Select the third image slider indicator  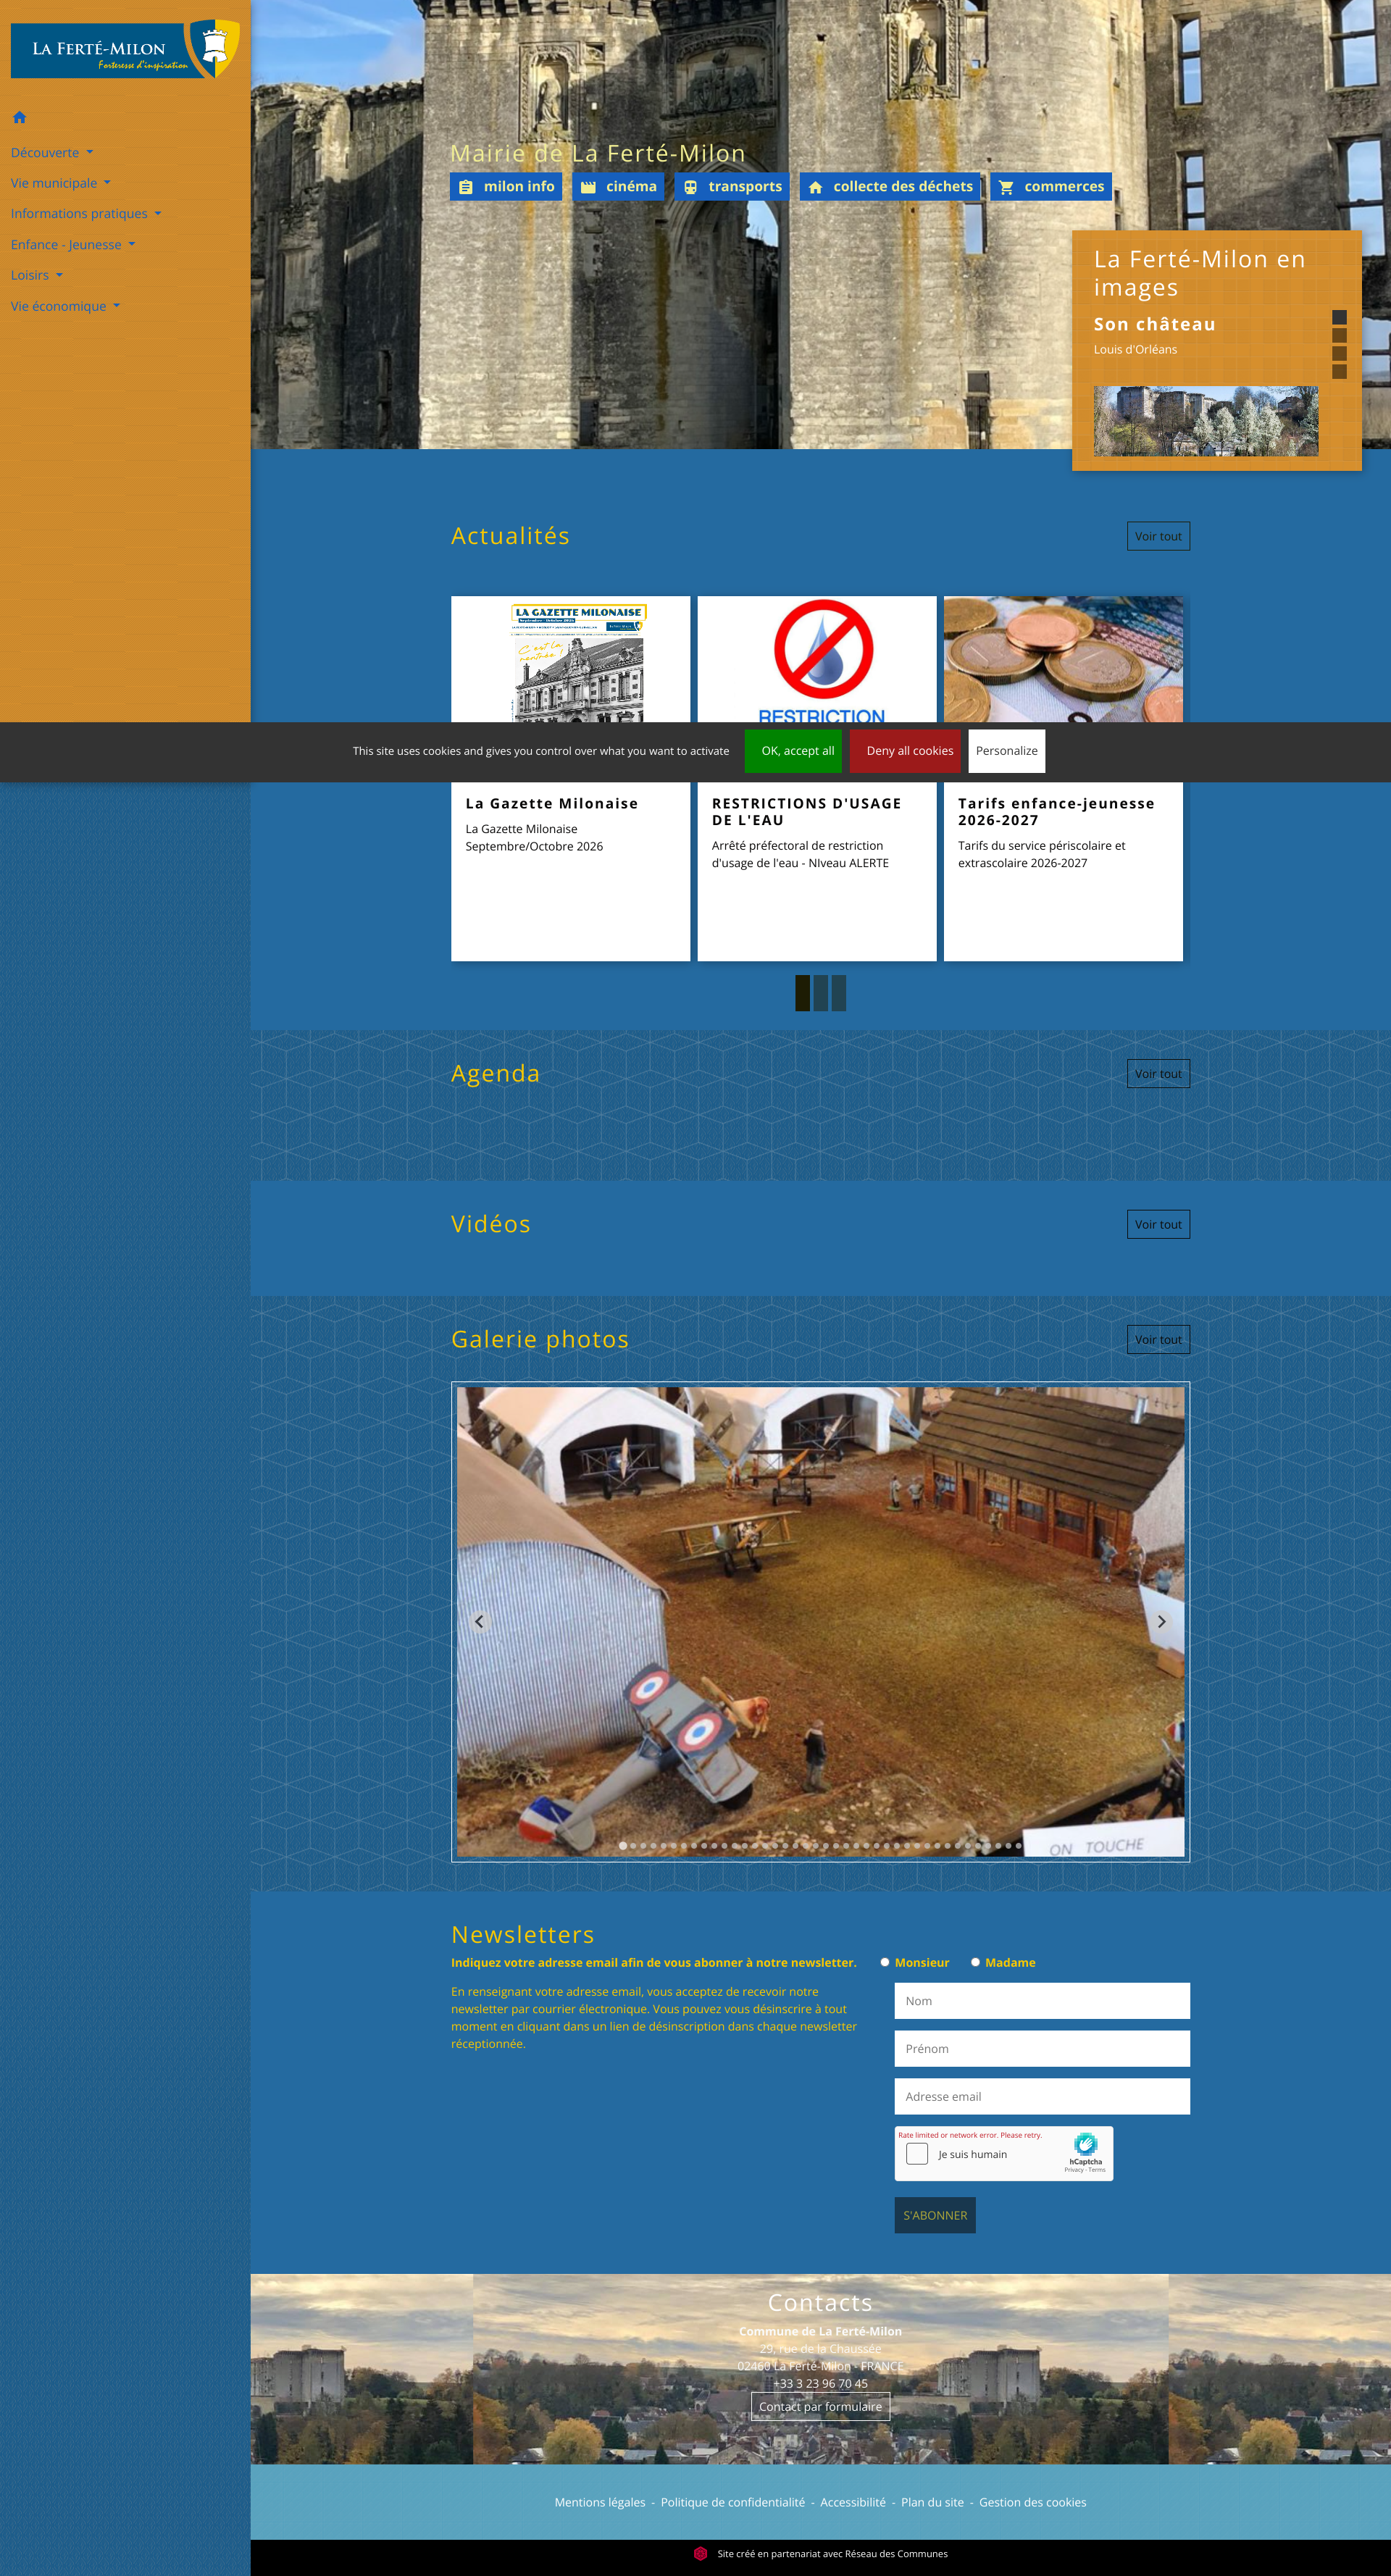[1339, 353]
